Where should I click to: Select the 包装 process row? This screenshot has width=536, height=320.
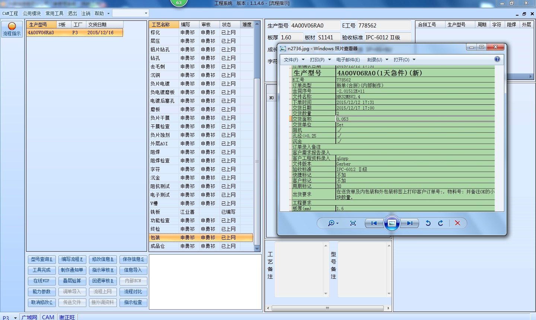pyautogui.click(x=201, y=237)
